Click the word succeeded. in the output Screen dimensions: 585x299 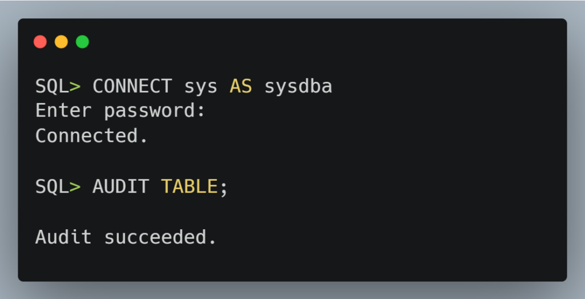click(x=160, y=237)
